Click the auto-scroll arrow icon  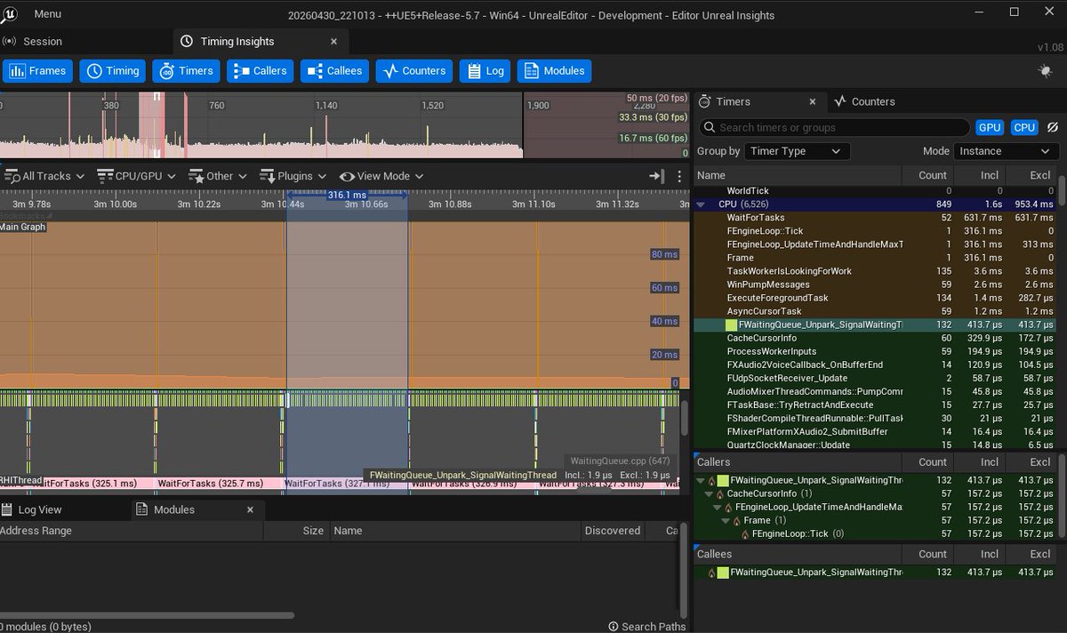pos(656,176)
